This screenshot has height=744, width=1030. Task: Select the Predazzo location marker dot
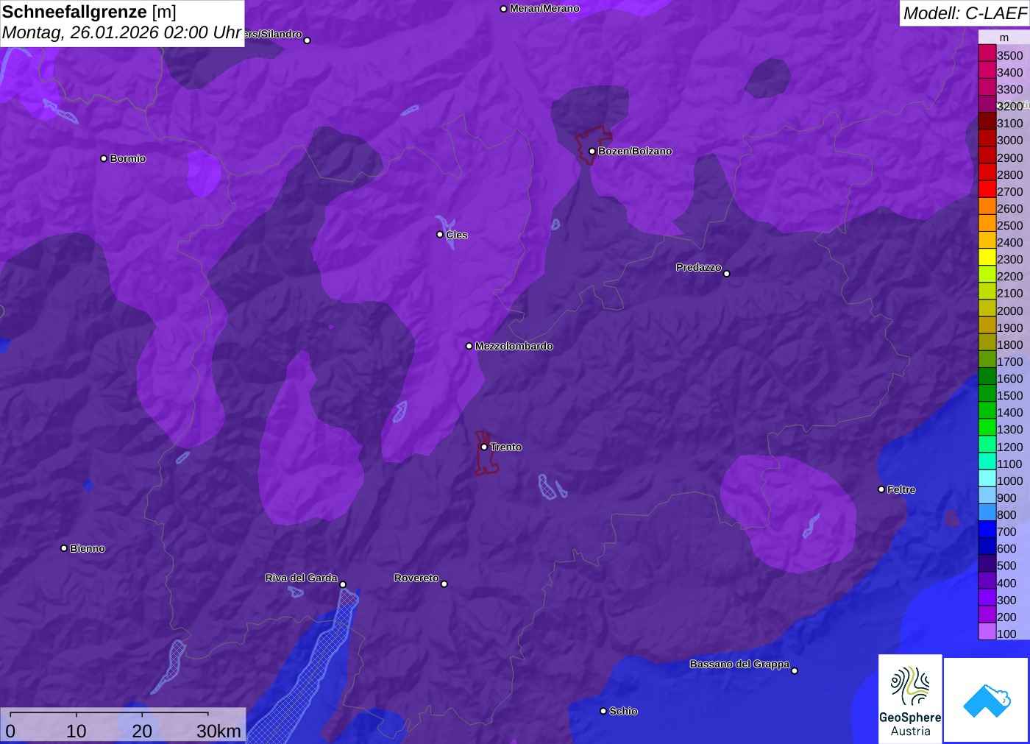pyautogui.click(x=727, y=274)
